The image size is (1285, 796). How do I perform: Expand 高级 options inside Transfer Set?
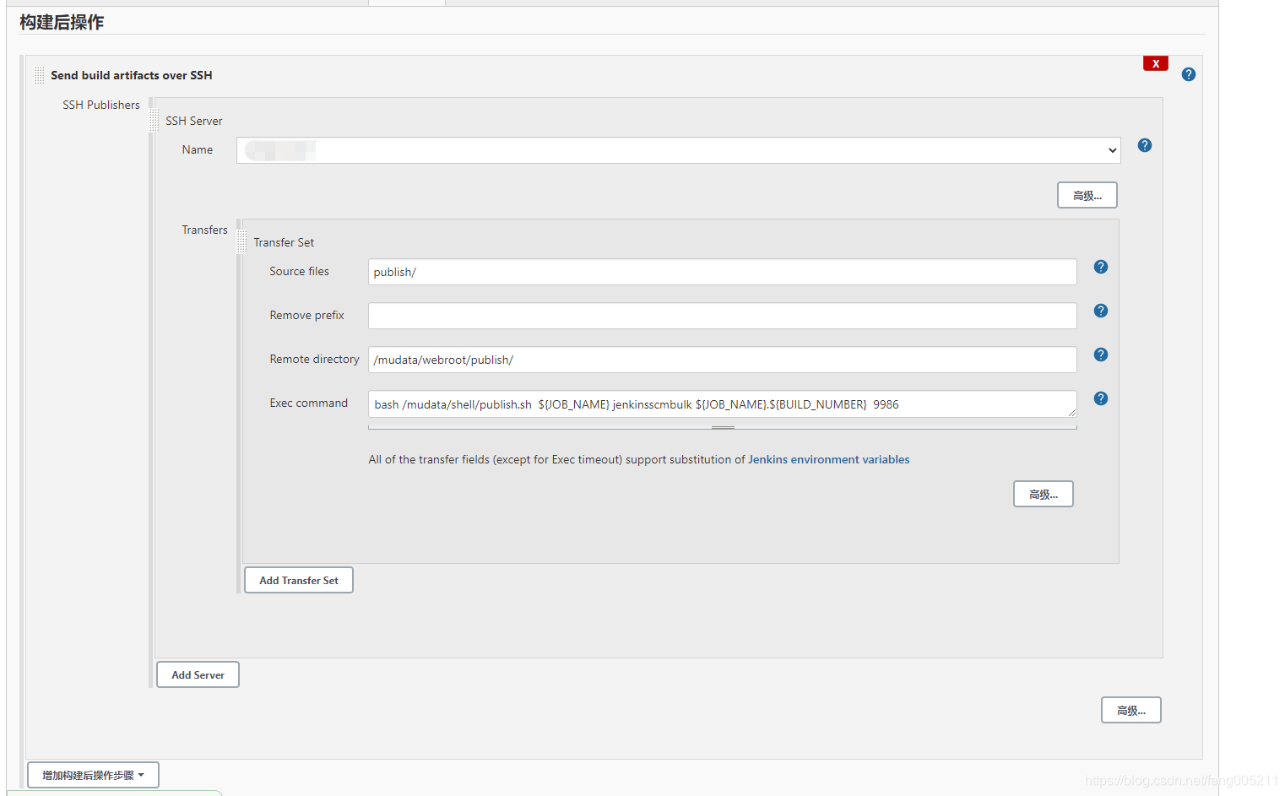pyautogui.click(x=1043, y=494)
